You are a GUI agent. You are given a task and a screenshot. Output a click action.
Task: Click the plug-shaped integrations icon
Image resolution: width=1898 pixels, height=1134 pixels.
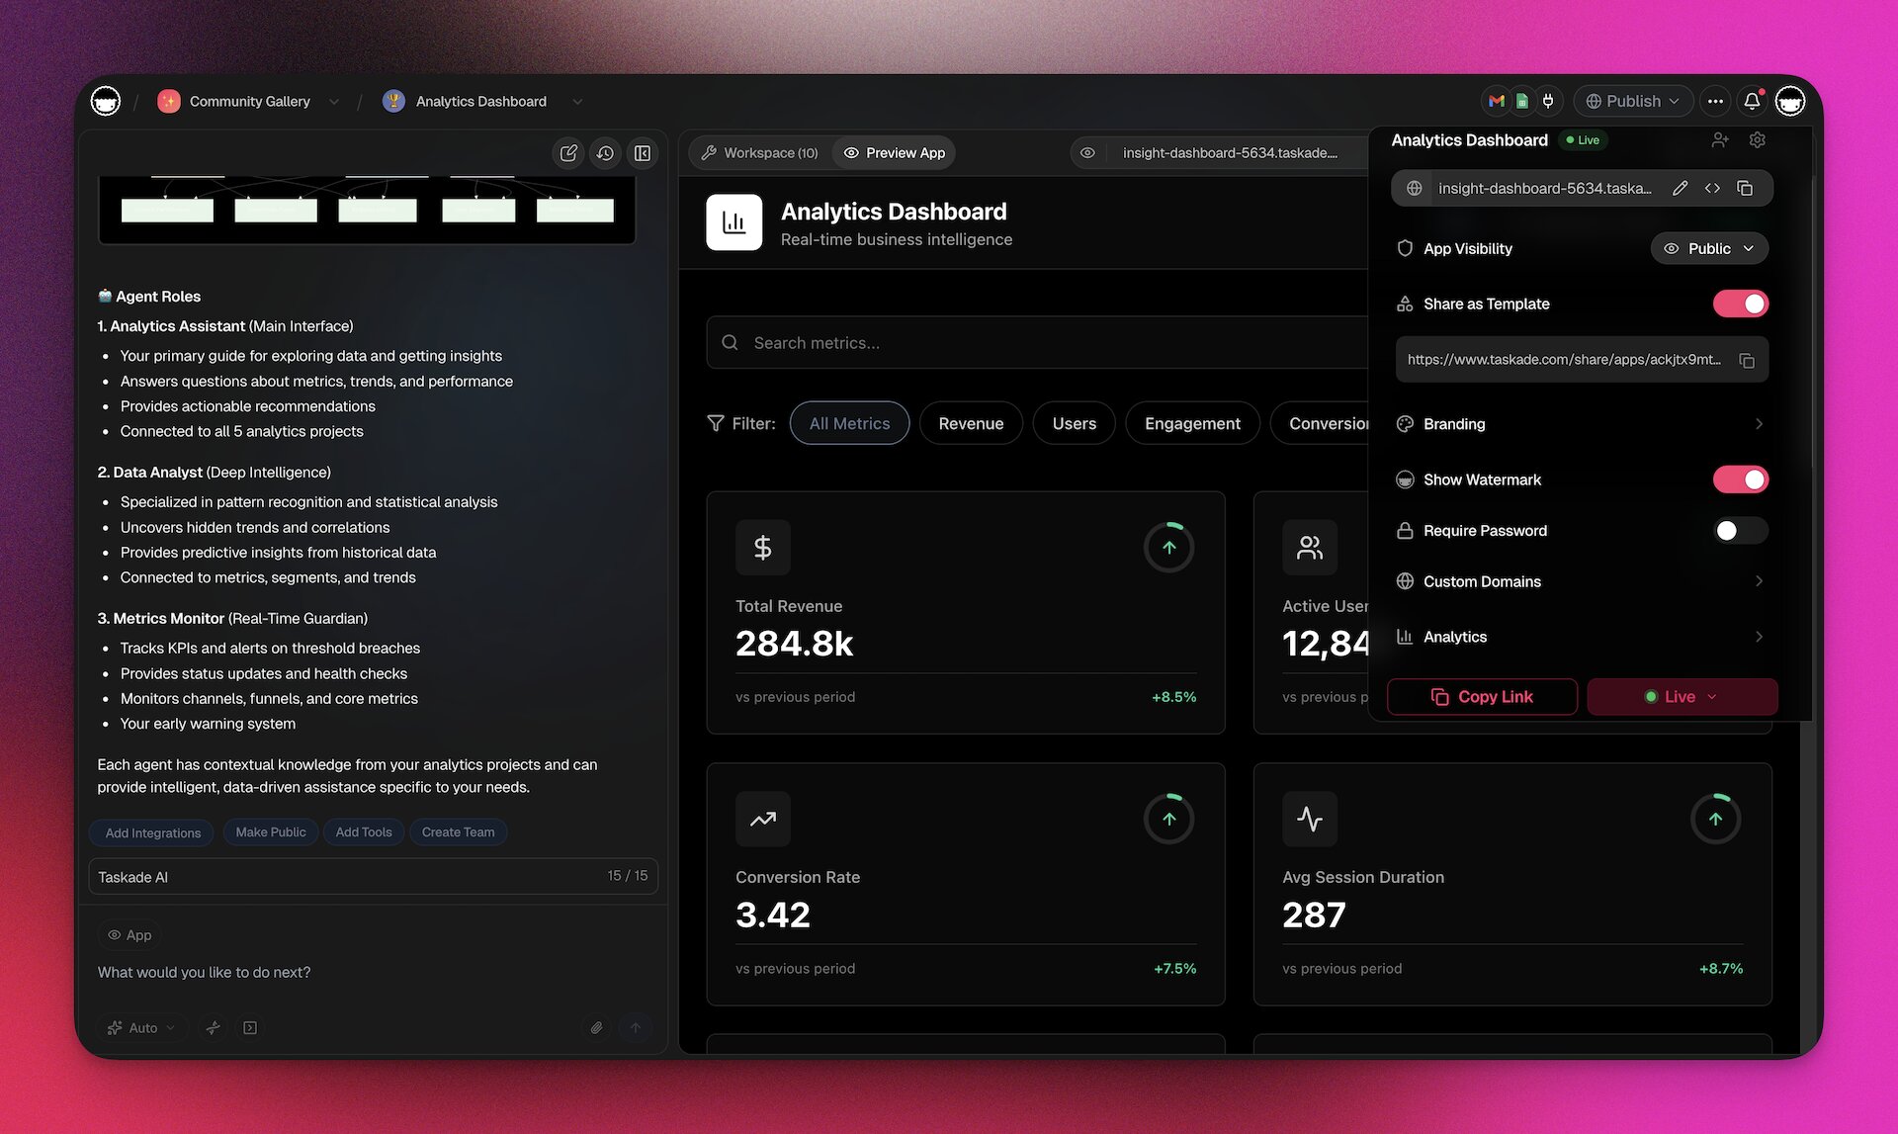1548,100
